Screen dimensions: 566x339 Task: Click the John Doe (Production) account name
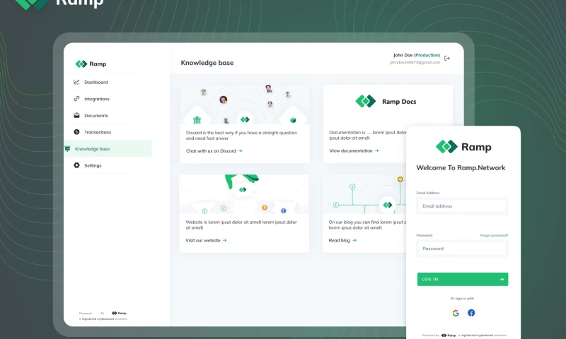[x=417, y=55]
